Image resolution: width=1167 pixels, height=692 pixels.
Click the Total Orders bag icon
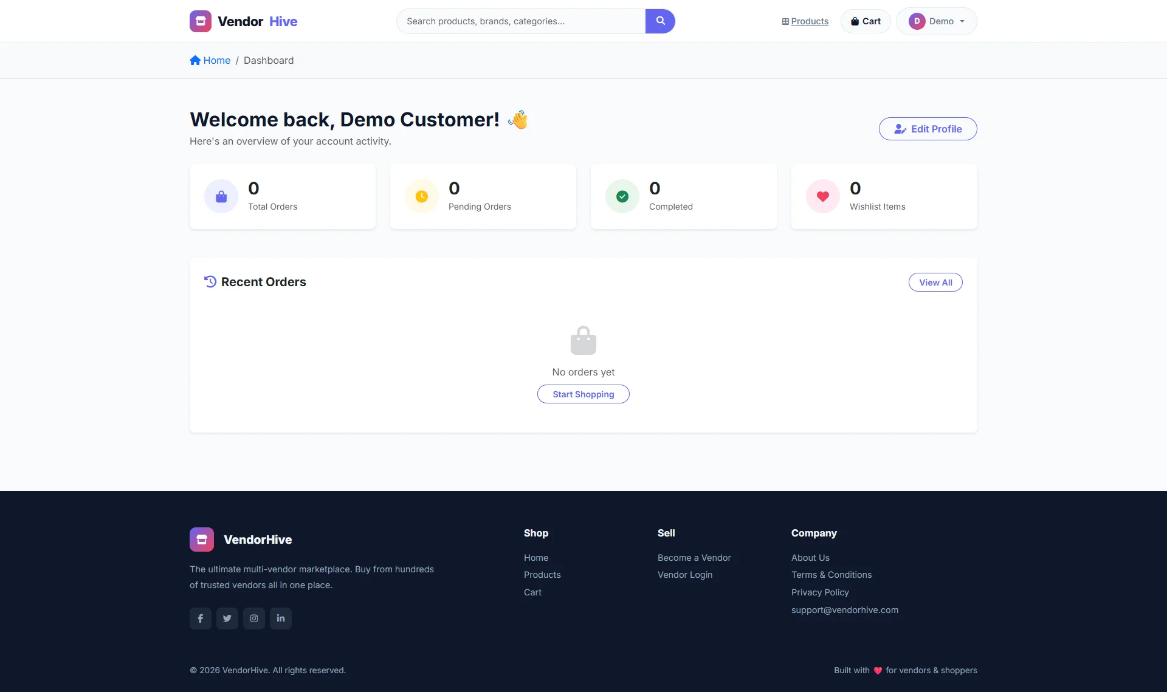click(x=221, y=196)
